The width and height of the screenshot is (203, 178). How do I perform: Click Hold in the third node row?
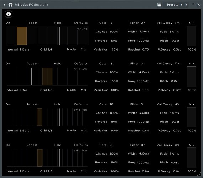coord(57,104)
